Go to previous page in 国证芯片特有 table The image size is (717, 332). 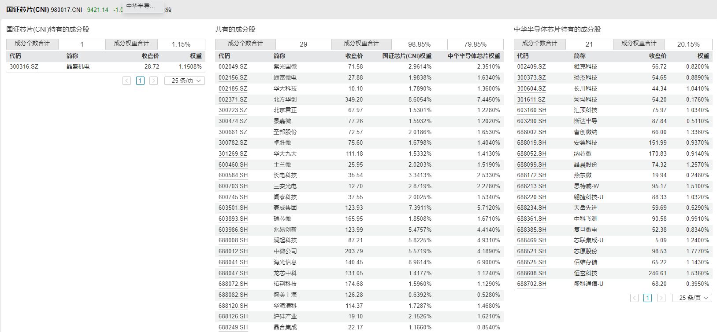pyautogui.click(x=127, y=81)
